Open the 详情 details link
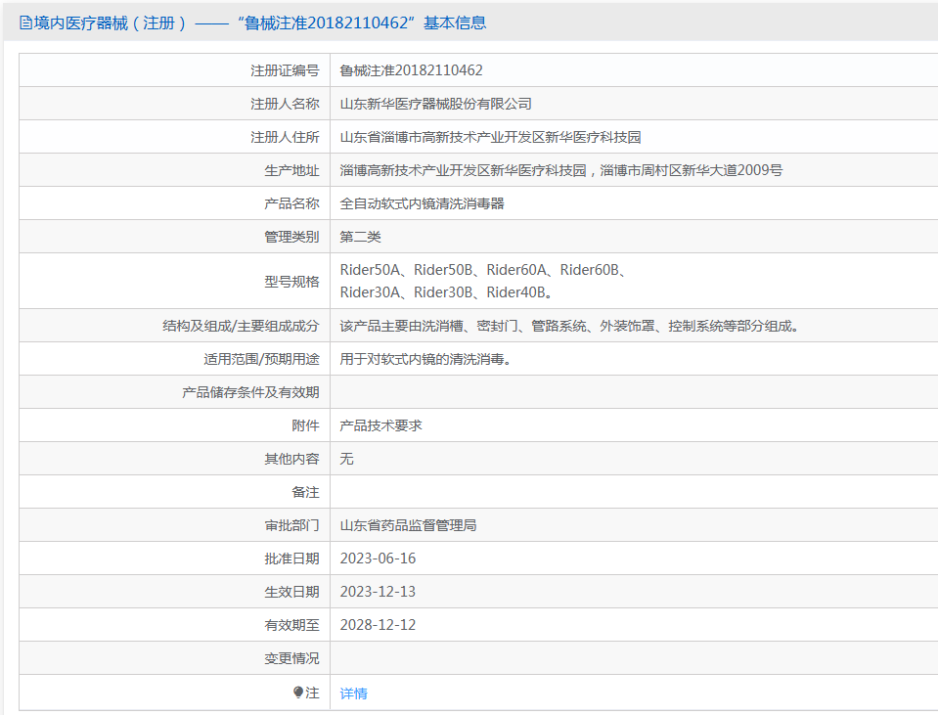The height and width of the screenshot is (715, 938). coord(353,693)
